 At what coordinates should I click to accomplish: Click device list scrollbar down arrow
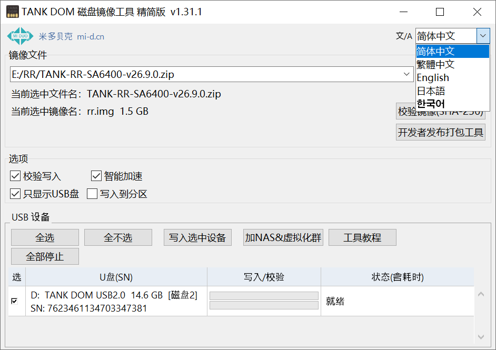pyautogui.click(x=481, y=337)
